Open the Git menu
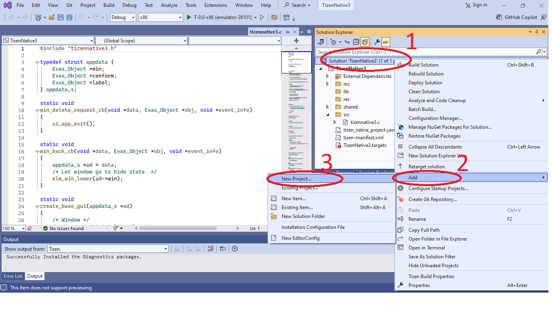Image resolution: width=552 pixels, height=310 pixels. [x=69, y=5]
